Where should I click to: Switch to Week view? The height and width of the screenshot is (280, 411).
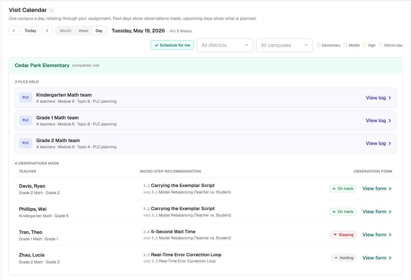pyautogui.click(x=83, y=31)
